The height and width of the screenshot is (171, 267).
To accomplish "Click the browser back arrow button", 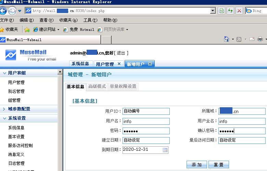I will coord(3,11).
